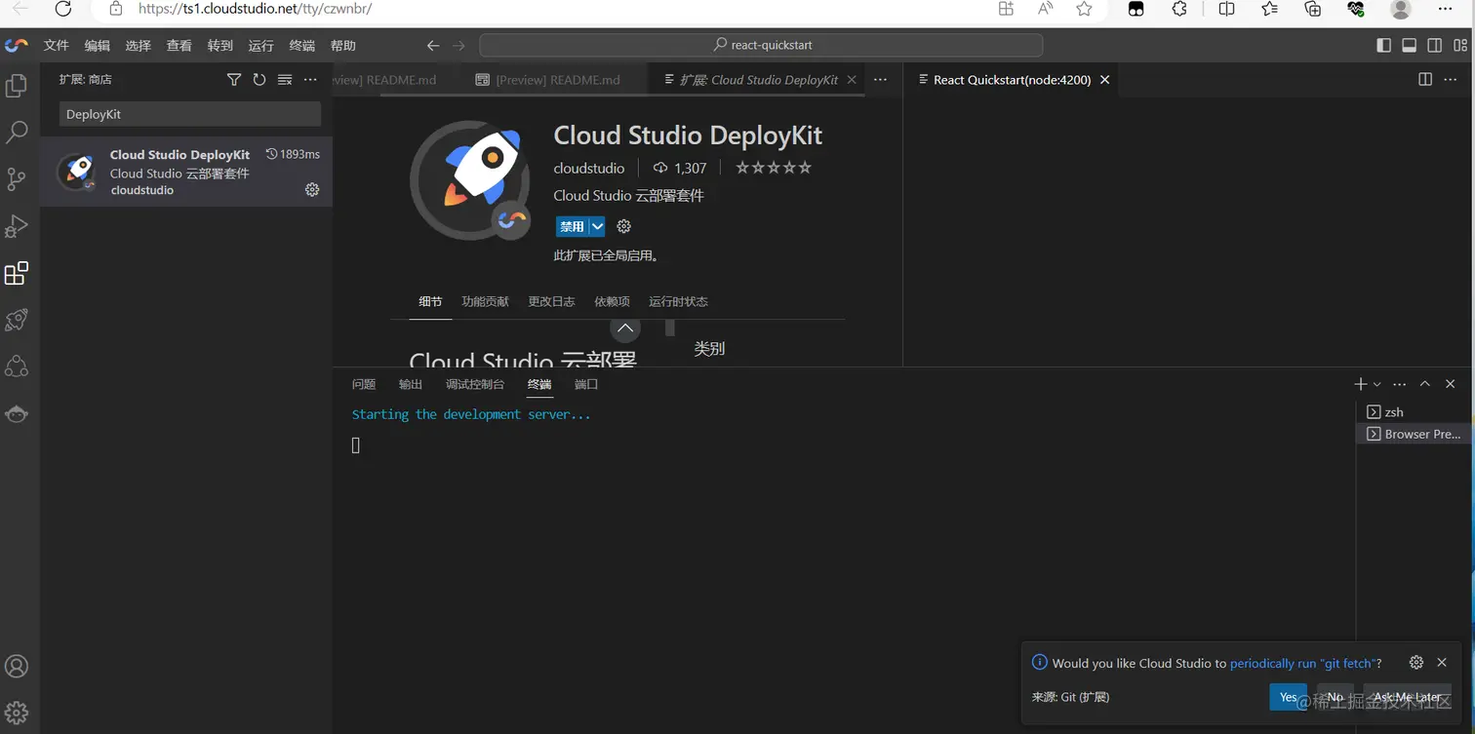Open the periodically run git fetch link
Viewport: 1475px width, 734px height.
click(x=1305, y=663)
